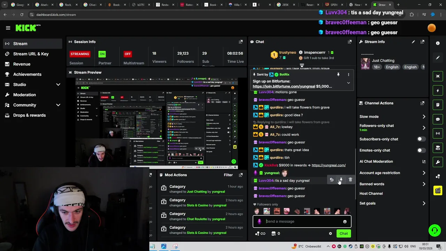Open three-dot menu on pinned message
Viewport: 446px width, 251px height.
348,75
